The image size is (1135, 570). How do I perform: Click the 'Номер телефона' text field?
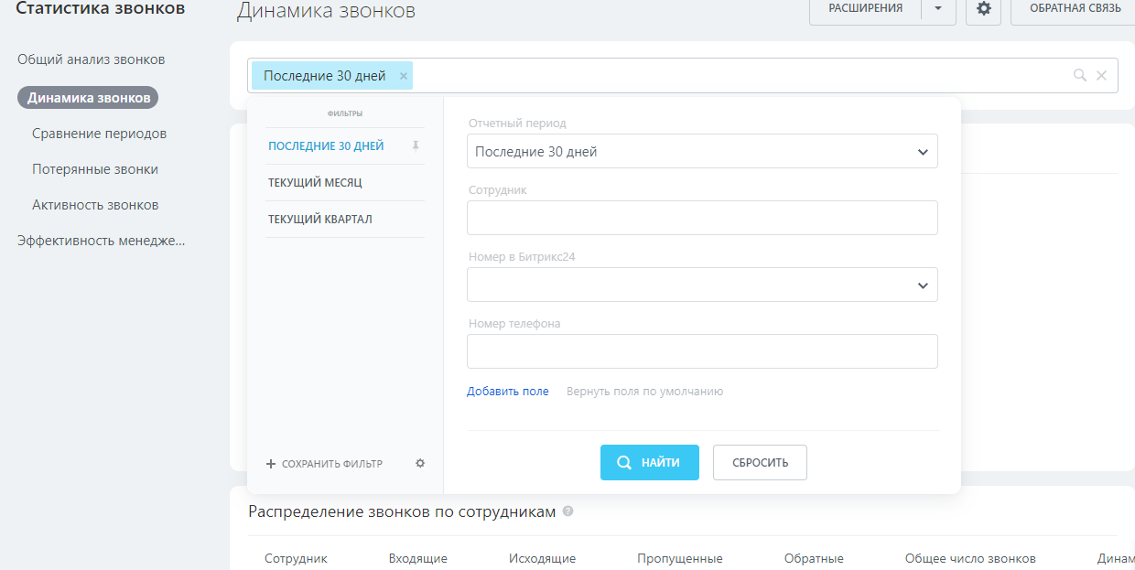[702, 351]
